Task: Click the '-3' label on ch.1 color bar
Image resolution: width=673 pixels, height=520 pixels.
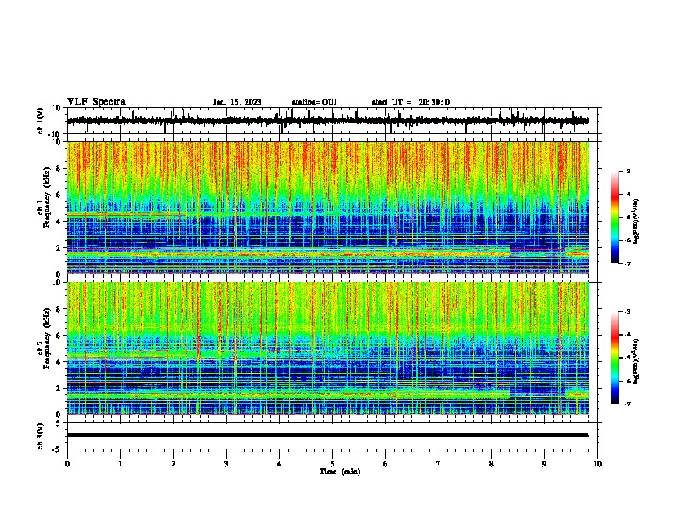Action: tap(626, 172)
